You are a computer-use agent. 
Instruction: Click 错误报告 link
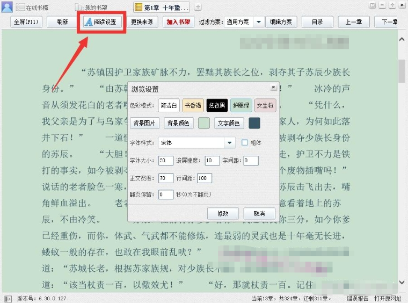click(x=358, y=299)
